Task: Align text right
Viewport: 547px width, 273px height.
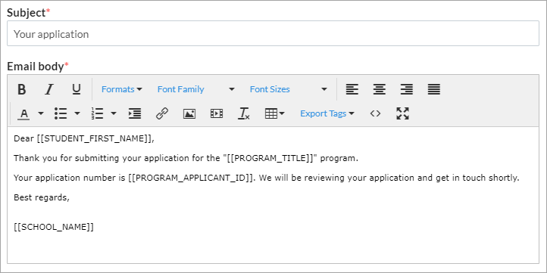Action: [x=406, y=89]
